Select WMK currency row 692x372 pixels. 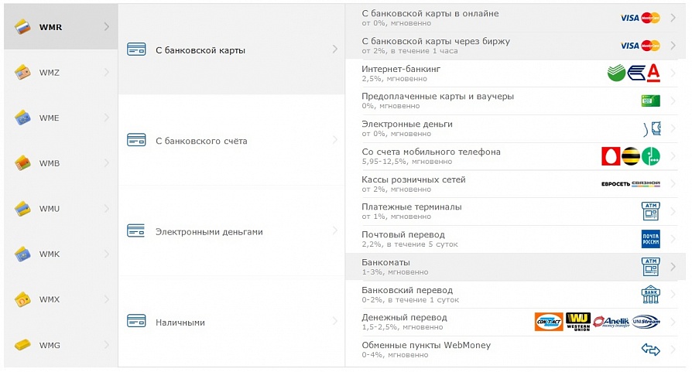61,254
